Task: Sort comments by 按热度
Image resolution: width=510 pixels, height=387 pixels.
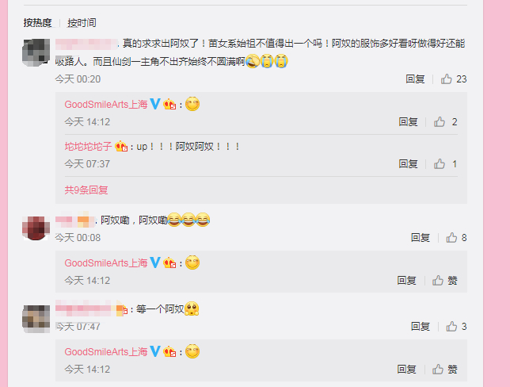Action: [x=37, y=23]
